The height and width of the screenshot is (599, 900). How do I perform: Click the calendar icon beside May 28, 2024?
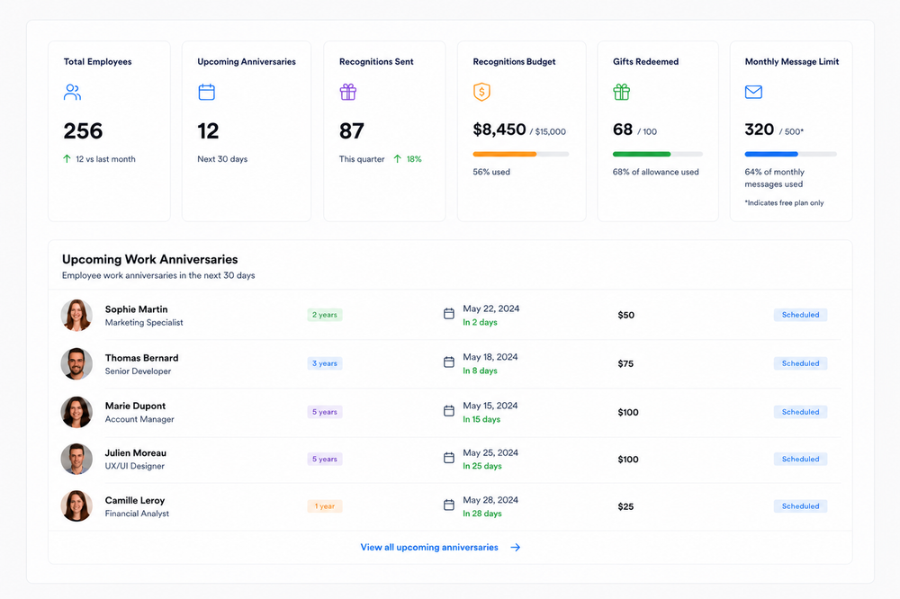click(449, 505)
